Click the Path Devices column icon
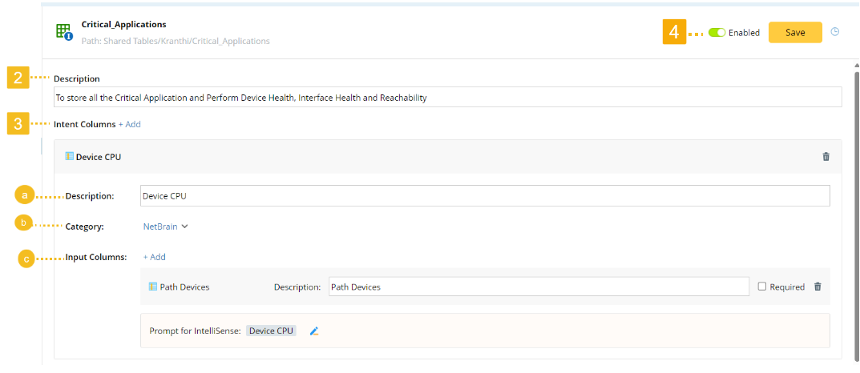The width and height of the screenshot is (860, 373). click(x=153, y=287)
